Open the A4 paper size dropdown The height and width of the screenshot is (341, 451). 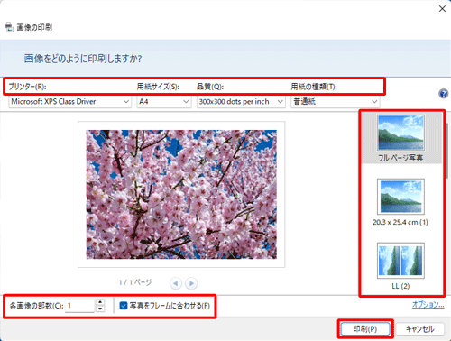[x=164, y=102]
